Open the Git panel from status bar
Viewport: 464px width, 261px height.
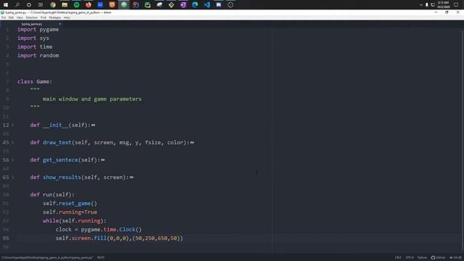click(x=455, y=258)
